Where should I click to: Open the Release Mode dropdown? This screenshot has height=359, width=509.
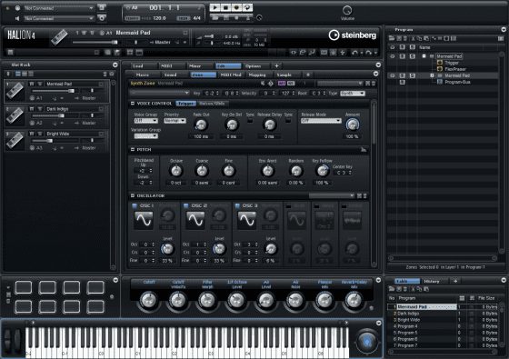pyautogui.click(x=321, y=121)
